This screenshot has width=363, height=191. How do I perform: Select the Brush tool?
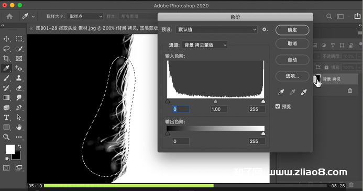(6, 78)
